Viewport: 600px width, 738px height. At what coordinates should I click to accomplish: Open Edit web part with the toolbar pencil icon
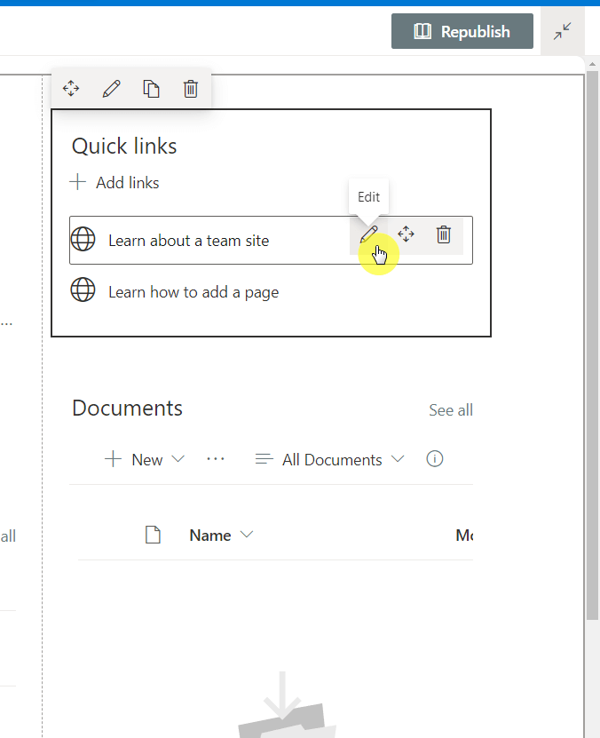112,89
